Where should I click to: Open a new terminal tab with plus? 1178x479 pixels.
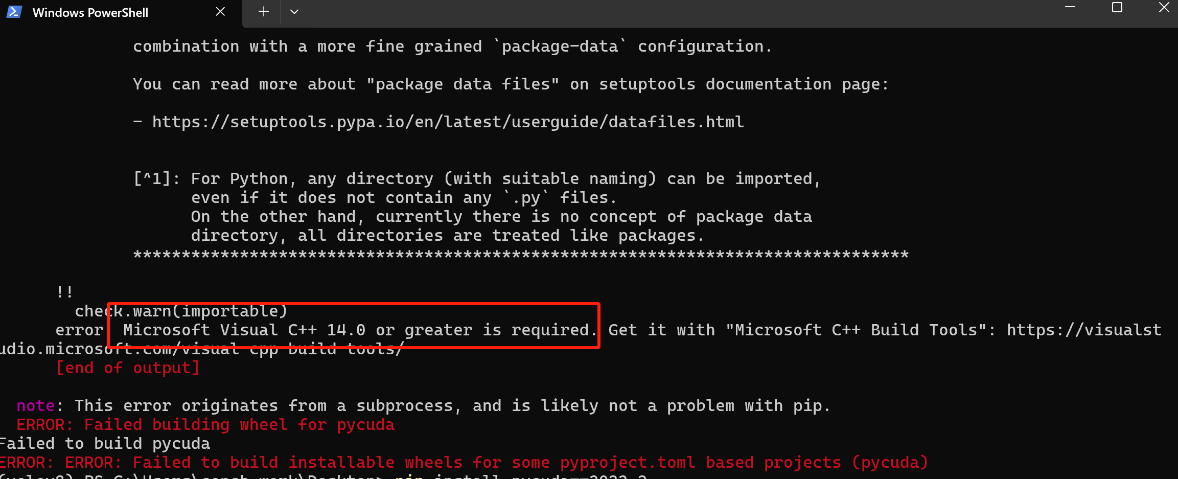pyautogui.click(x=264, y=12)
